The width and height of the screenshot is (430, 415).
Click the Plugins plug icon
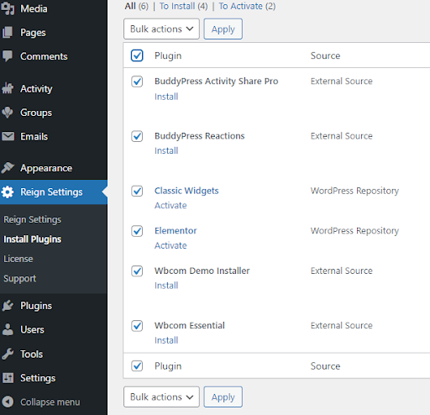coord(8,306)
